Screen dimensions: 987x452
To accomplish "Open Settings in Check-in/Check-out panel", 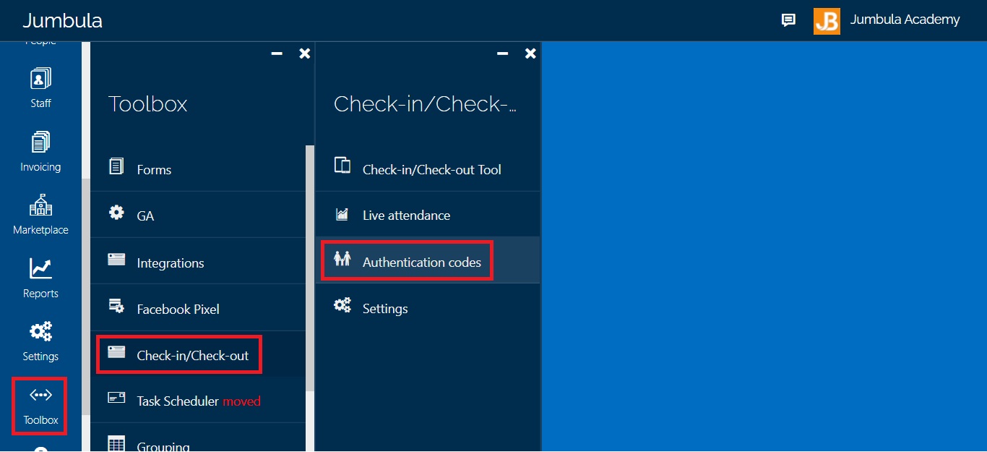I will [428, 307].
